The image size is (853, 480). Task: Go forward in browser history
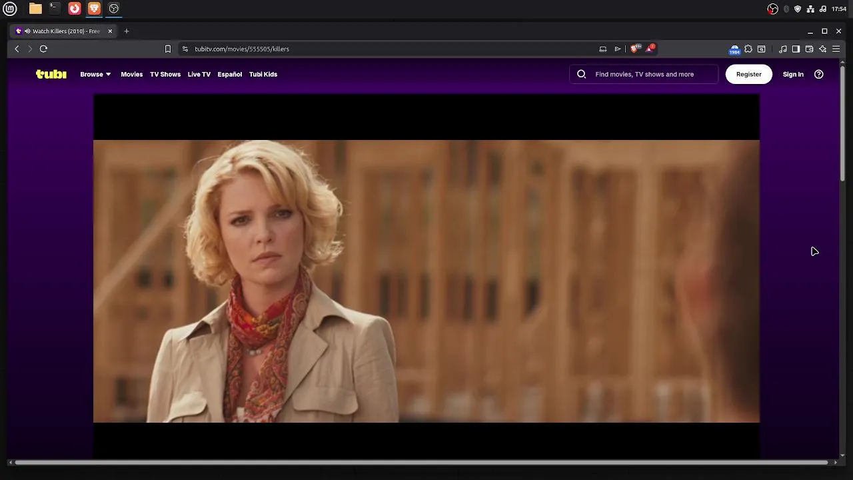pyautogui.click(x=30, y=49)
